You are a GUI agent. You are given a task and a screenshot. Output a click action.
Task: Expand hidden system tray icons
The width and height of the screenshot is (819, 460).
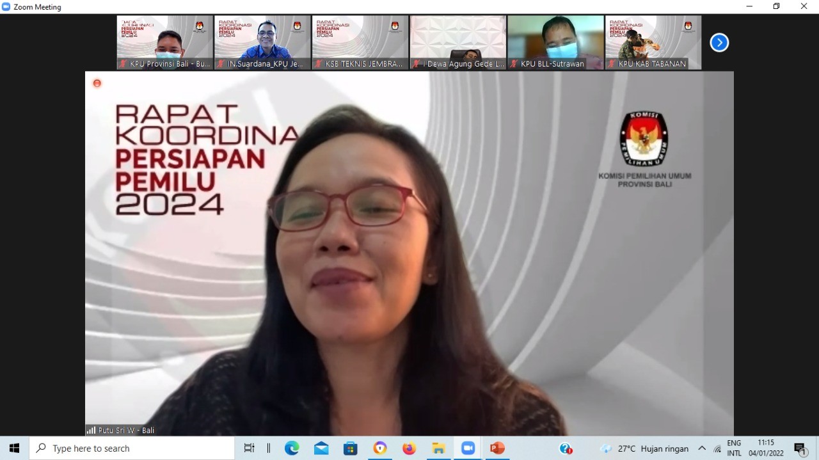click(702, 448)
